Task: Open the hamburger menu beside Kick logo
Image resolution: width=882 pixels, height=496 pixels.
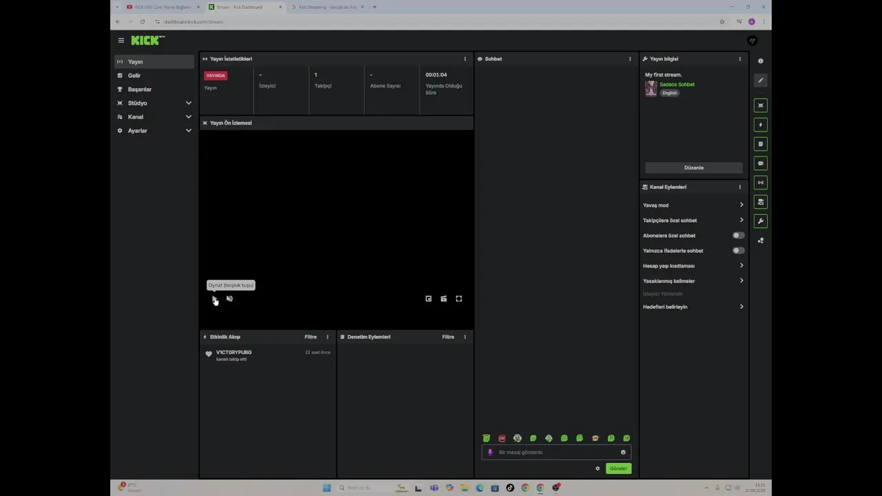Action: coord(121,41)
